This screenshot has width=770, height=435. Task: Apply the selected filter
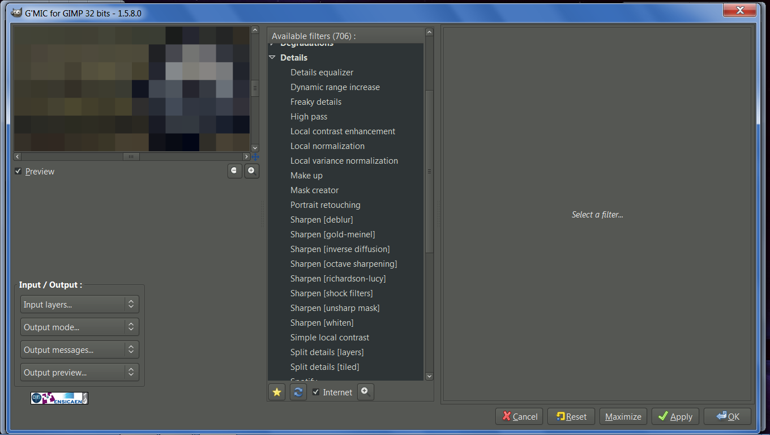(675, 416)
